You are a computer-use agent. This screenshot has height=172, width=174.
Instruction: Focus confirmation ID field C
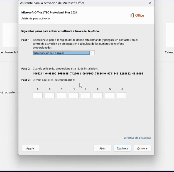click(x=62, y=95)
